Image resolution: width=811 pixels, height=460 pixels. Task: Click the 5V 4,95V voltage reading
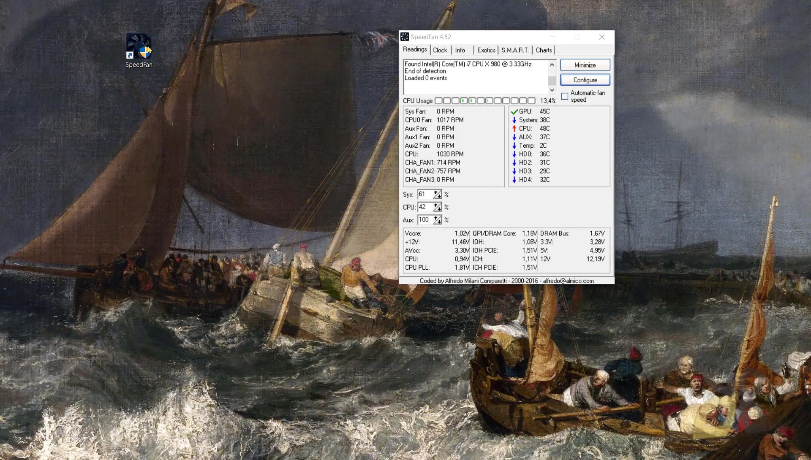572,251
